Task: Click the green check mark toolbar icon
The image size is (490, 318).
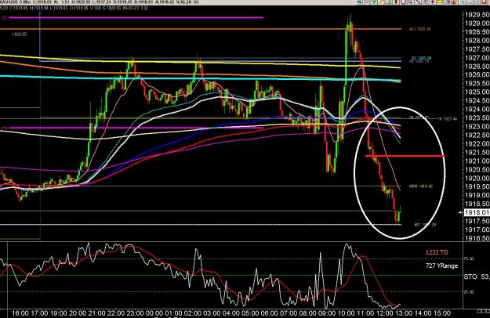Action: click(x=374, y=2)
